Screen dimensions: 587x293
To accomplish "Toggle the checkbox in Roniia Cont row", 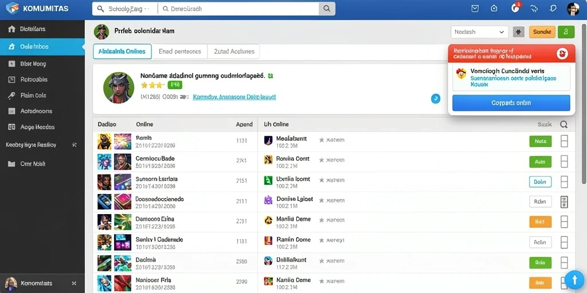I will point(564,161).
